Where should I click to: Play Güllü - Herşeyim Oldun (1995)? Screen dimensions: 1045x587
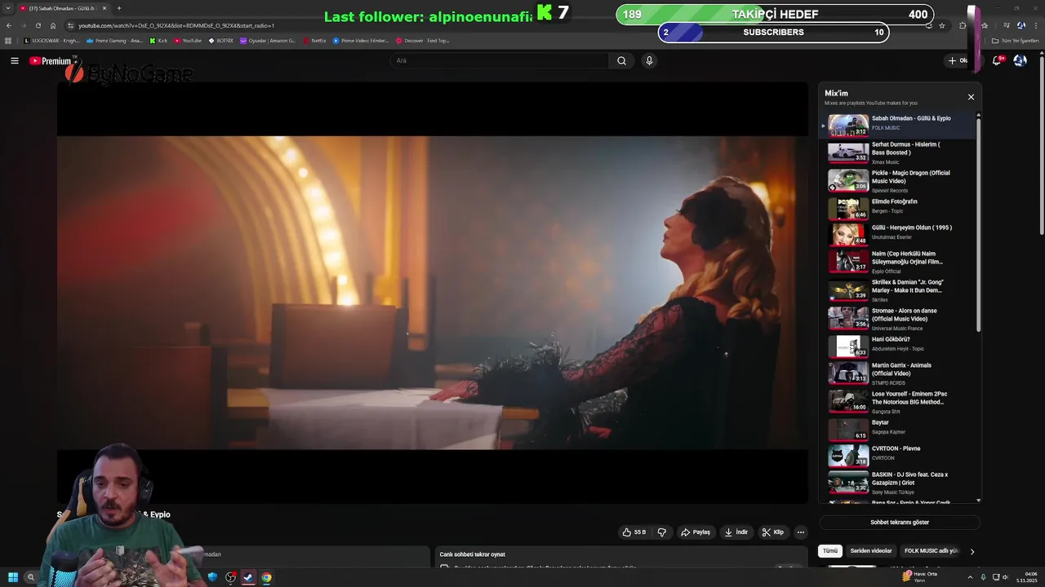(898, 235)
